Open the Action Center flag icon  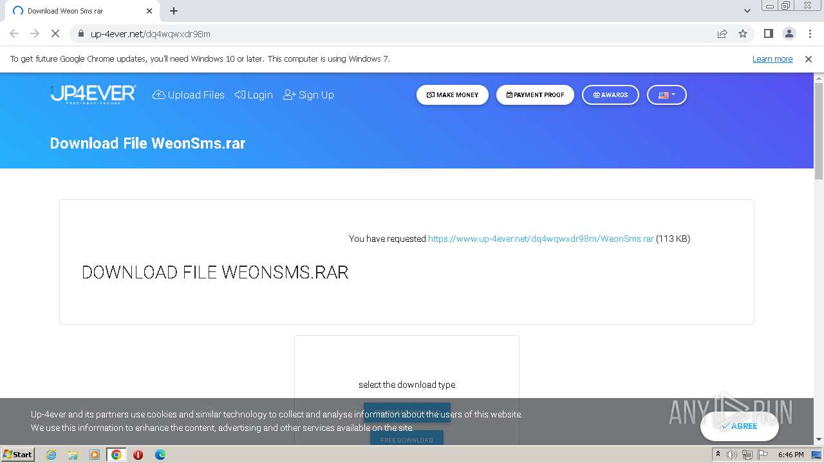point(763,455)
